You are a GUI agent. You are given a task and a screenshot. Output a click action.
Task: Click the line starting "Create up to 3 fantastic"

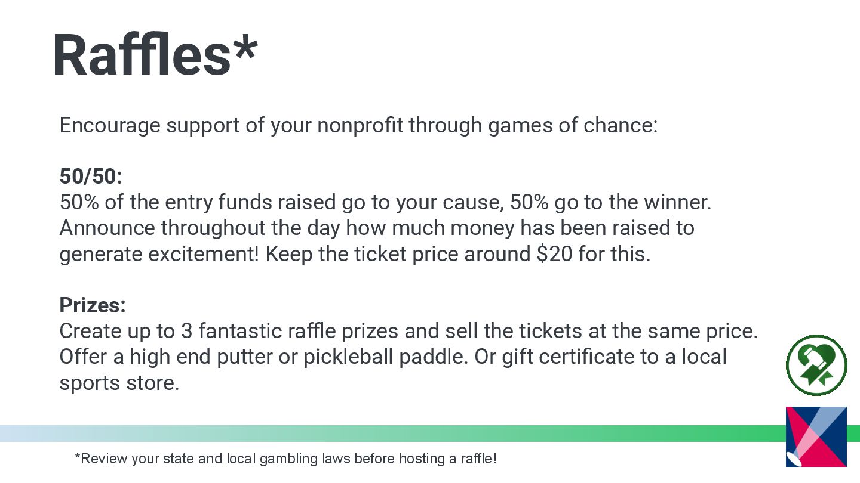(408, 331)
